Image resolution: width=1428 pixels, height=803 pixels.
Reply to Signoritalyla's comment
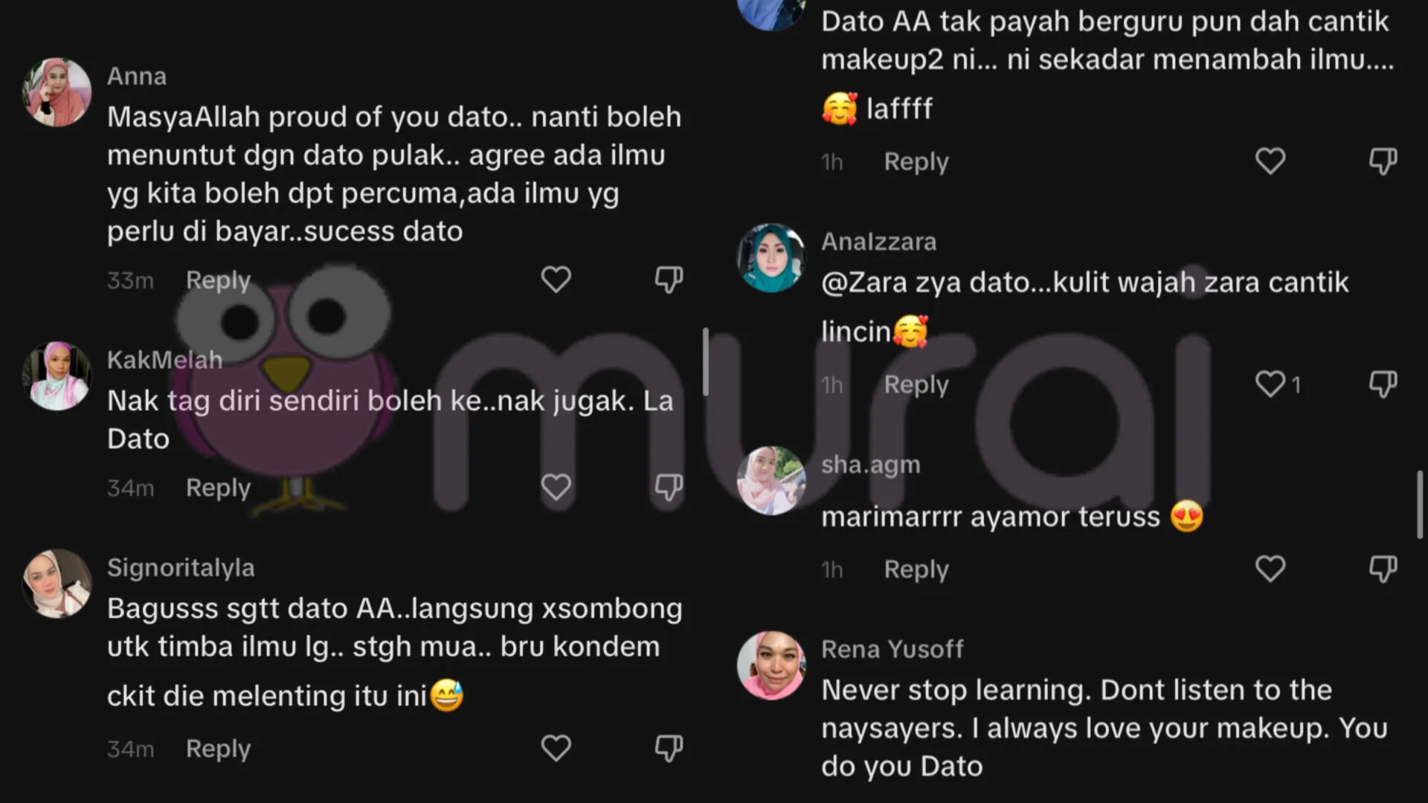[x=218, y=749]
